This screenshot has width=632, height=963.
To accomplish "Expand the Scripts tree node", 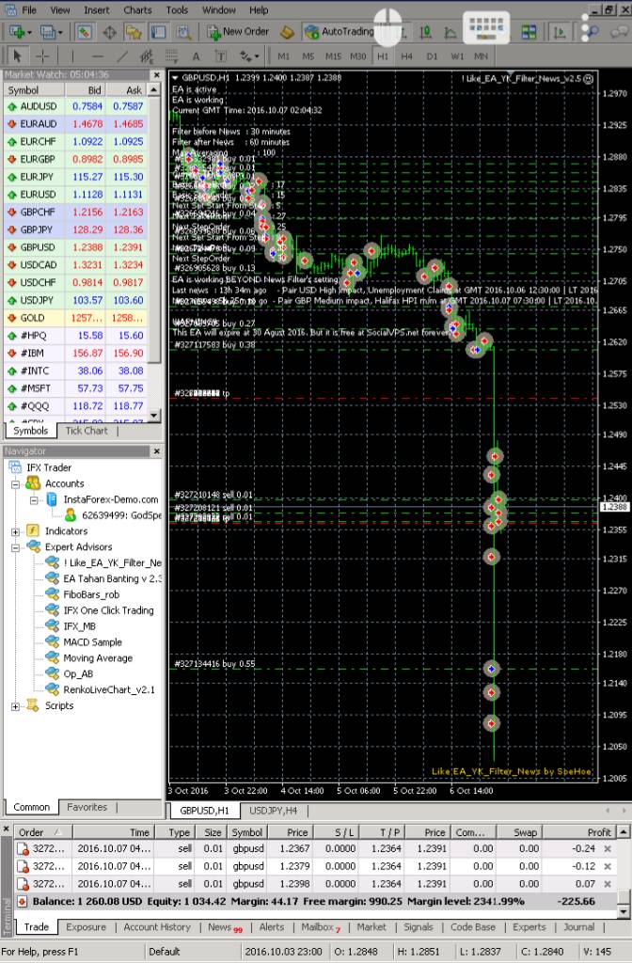I will tap(17, 706).
